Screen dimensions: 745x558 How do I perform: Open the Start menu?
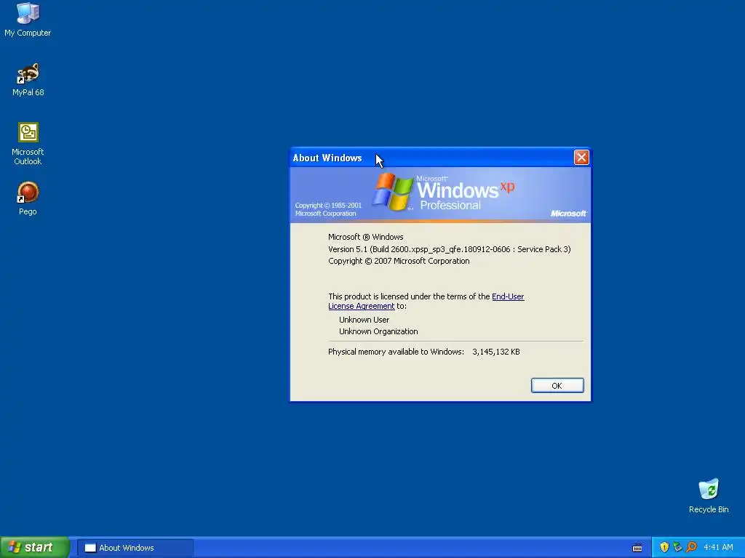34,547
